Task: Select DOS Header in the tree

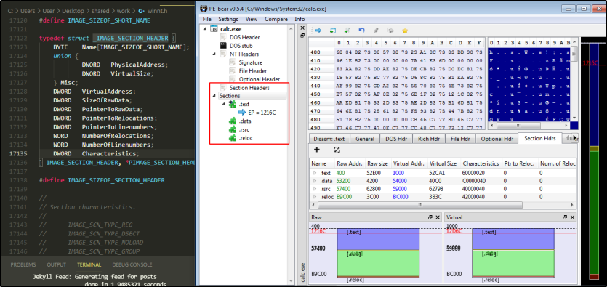Action: [x=244, y=38]
